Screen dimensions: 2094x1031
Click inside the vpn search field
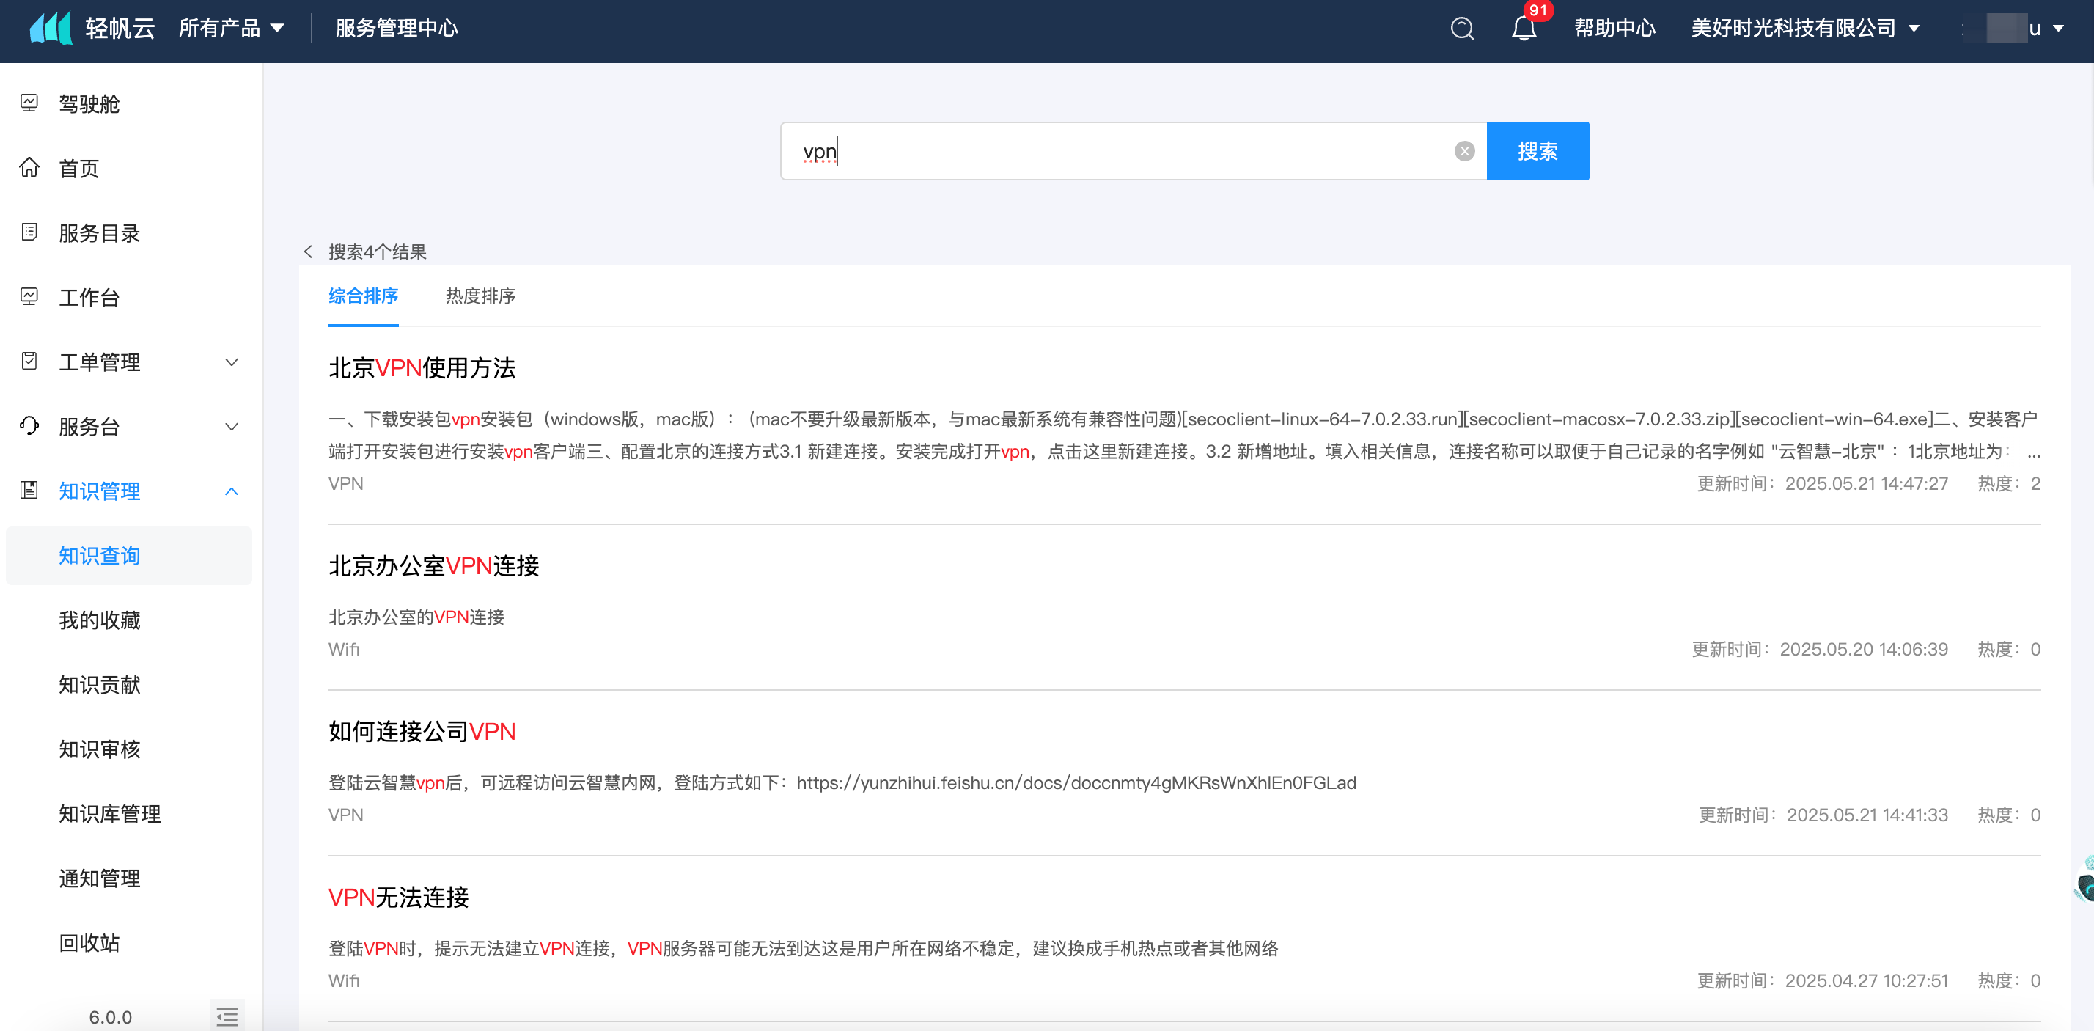[1122, 151]
